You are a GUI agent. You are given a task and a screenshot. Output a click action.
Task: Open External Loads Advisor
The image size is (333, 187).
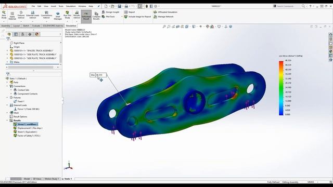[33, 15]
